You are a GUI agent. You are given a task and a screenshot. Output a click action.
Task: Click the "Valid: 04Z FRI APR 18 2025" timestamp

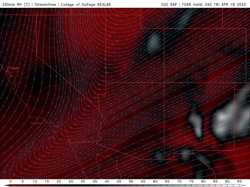point(219,4)
